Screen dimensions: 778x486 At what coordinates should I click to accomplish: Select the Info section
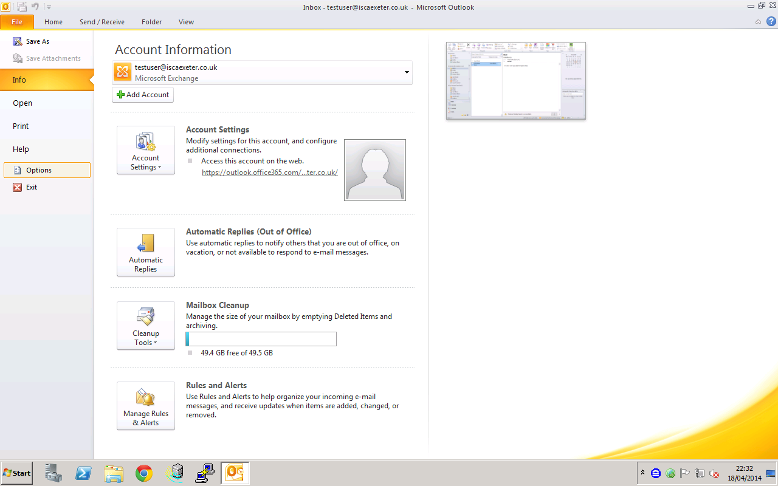(47, 80)
